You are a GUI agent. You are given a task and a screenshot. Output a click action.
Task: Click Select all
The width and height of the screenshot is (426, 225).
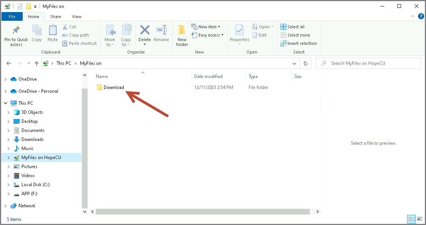[x=292, y=27]
